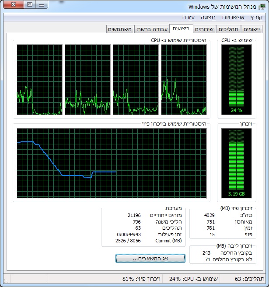Close Task Manager with the red X
This screenshot has width=269, height=287.
point(14,5)
